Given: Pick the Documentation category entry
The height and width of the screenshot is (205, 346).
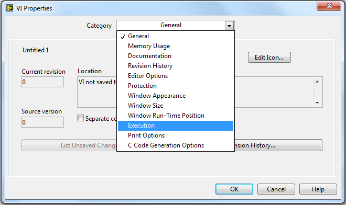Looking at the screenshot, I should pos(176,56).
